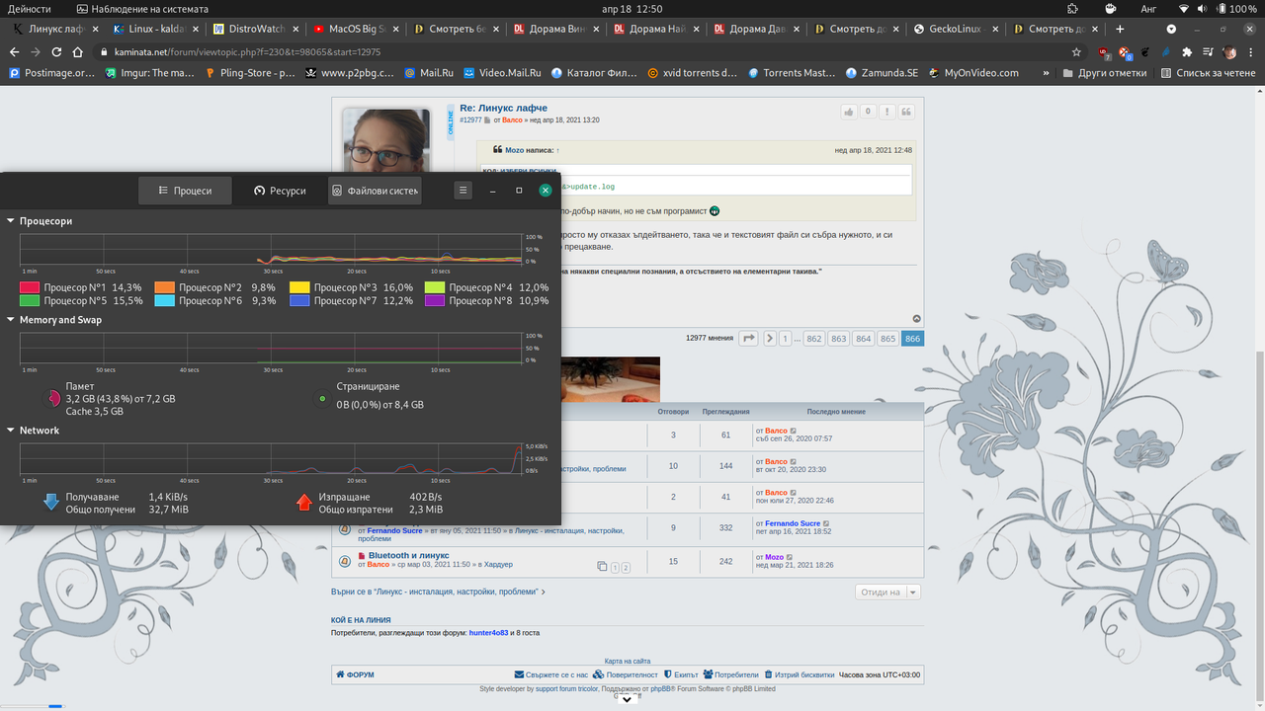Open the Mail.Ru bookmark
1265x711 pixels.
[x=428, y=72]
